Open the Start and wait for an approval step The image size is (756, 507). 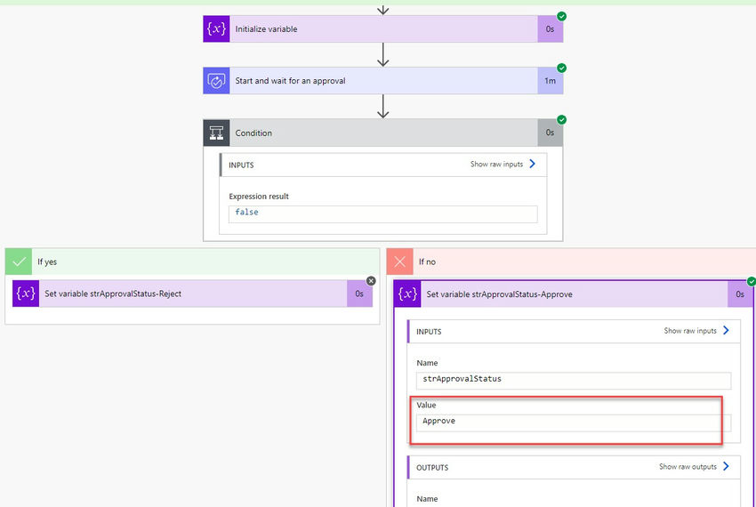point(382,81)
